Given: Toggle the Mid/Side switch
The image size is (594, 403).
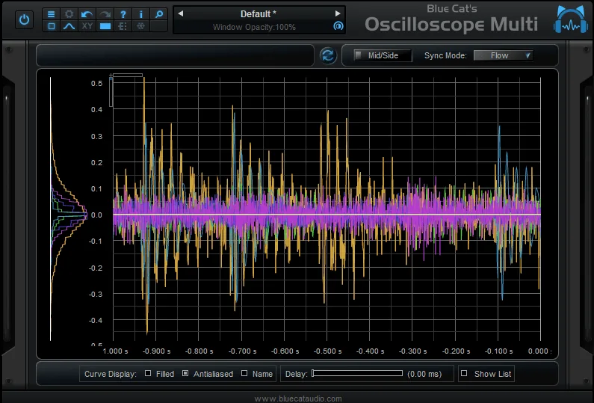Looking at the screenshot, I should [x=383, y=55].
